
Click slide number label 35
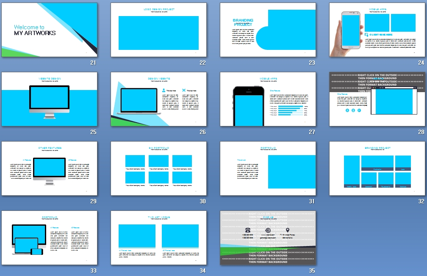(312, 271)
